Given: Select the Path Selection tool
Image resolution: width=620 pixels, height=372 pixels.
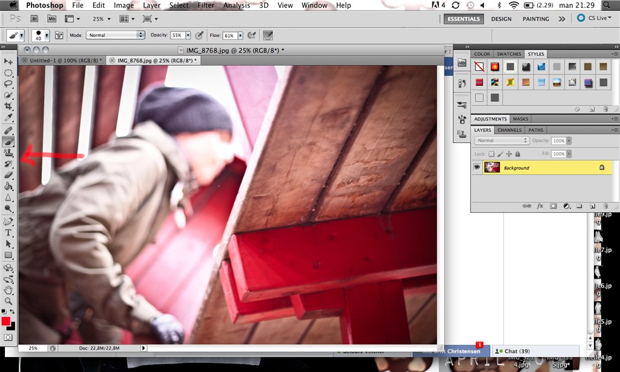Looking at the screenshot, I should (x=8, y=244).
